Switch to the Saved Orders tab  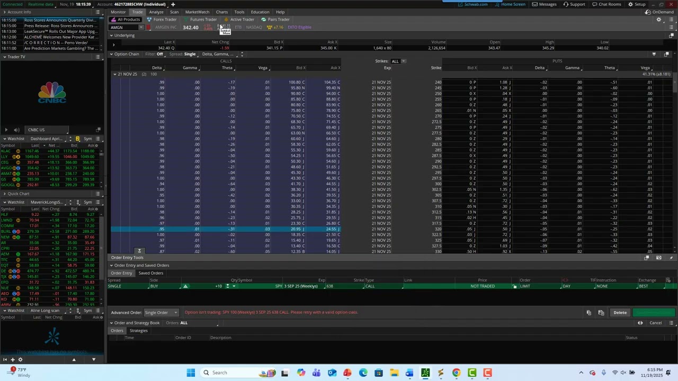coord(151,273)
